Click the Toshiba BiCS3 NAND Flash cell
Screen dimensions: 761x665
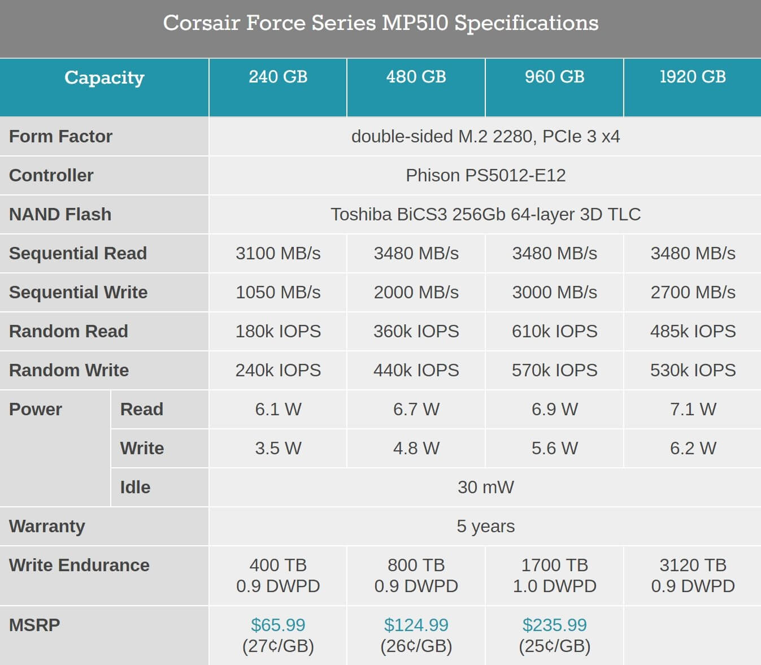click(485, 215)
